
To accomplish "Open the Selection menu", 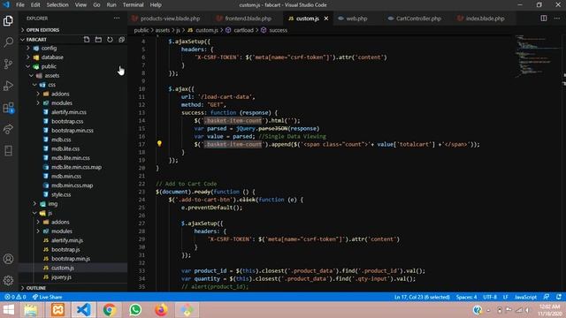I will click(x=57, y=4).
